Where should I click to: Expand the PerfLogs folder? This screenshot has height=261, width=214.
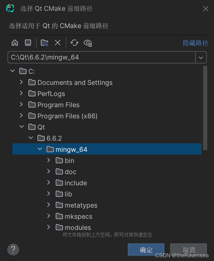(x=21, y=93)
